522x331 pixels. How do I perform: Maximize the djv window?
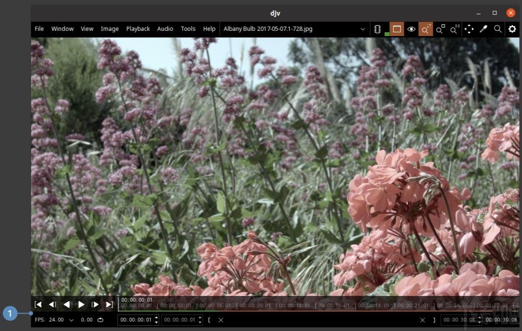pyautogui.click(x=494, y=13)
